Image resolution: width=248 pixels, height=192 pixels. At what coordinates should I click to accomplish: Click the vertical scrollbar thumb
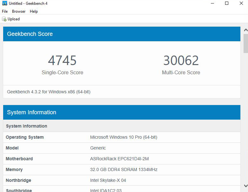(246, 43)
